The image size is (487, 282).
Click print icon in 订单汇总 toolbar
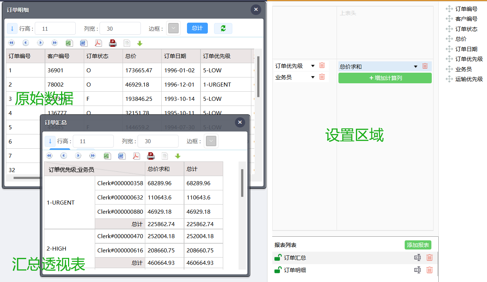coord(150,156)
